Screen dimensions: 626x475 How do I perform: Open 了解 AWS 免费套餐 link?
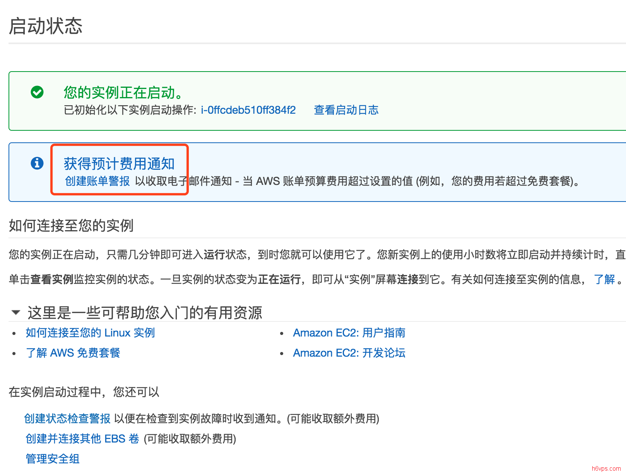click(x=73, y=353)
